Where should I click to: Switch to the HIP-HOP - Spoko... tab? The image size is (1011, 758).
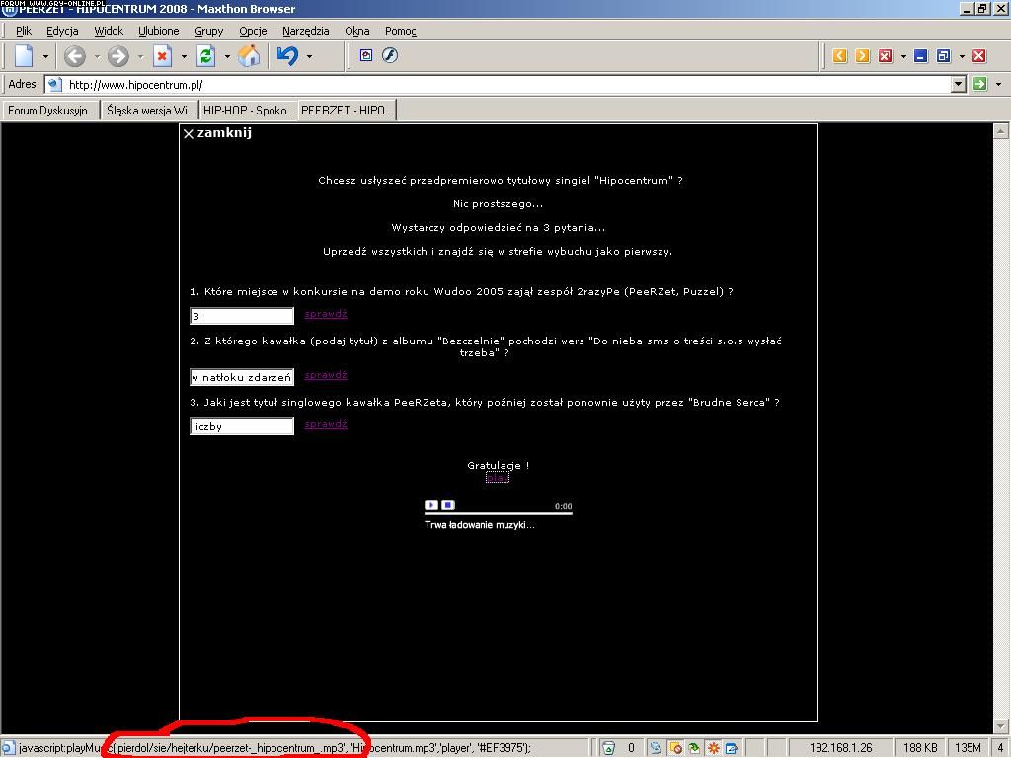pos(249,110)
